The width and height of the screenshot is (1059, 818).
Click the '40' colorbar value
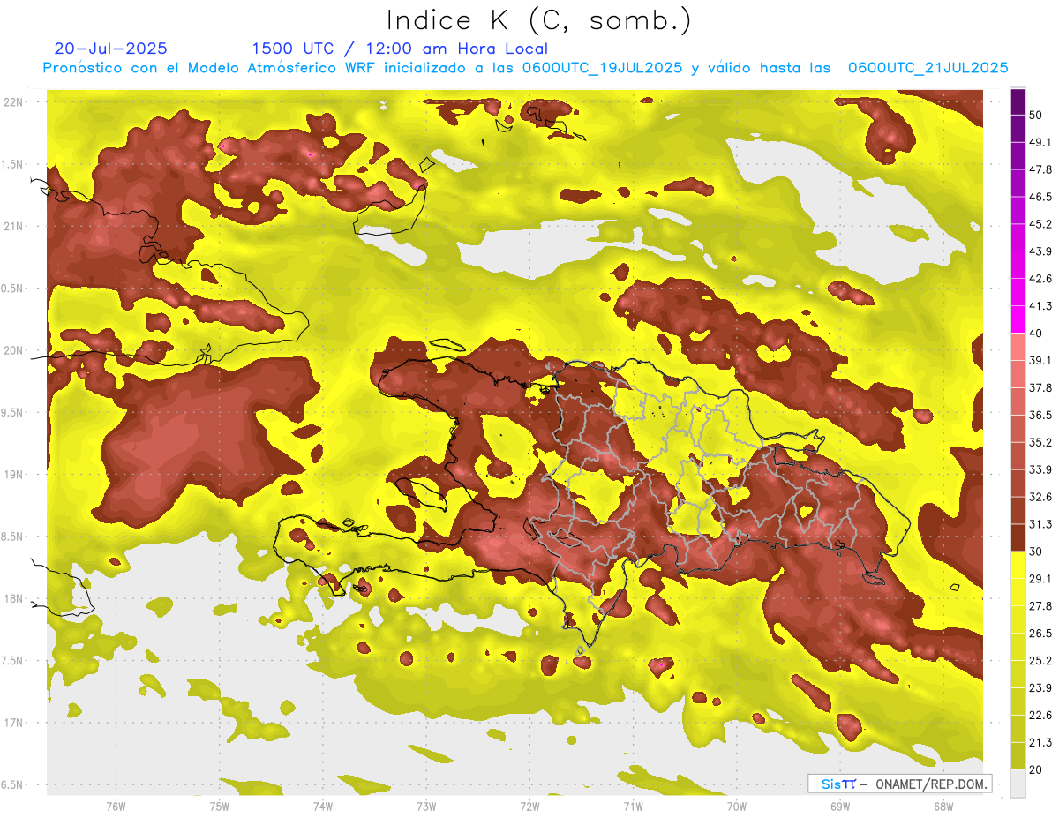click(x=1036, y=334)
